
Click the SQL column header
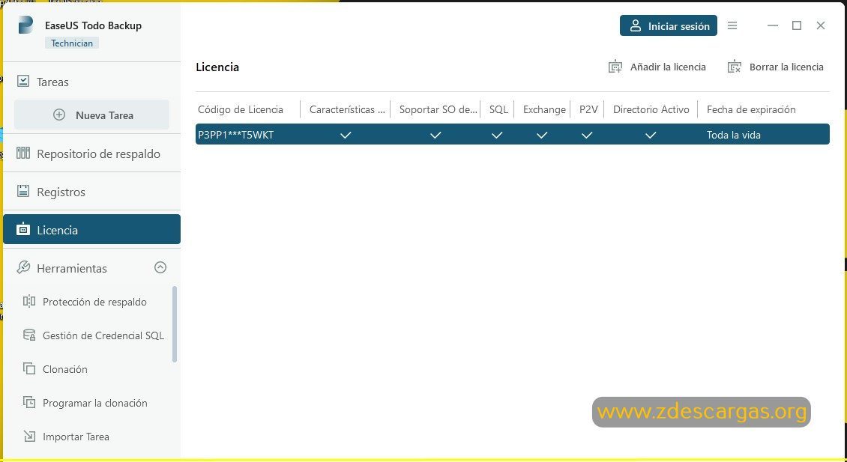click(x=498, y=109)
